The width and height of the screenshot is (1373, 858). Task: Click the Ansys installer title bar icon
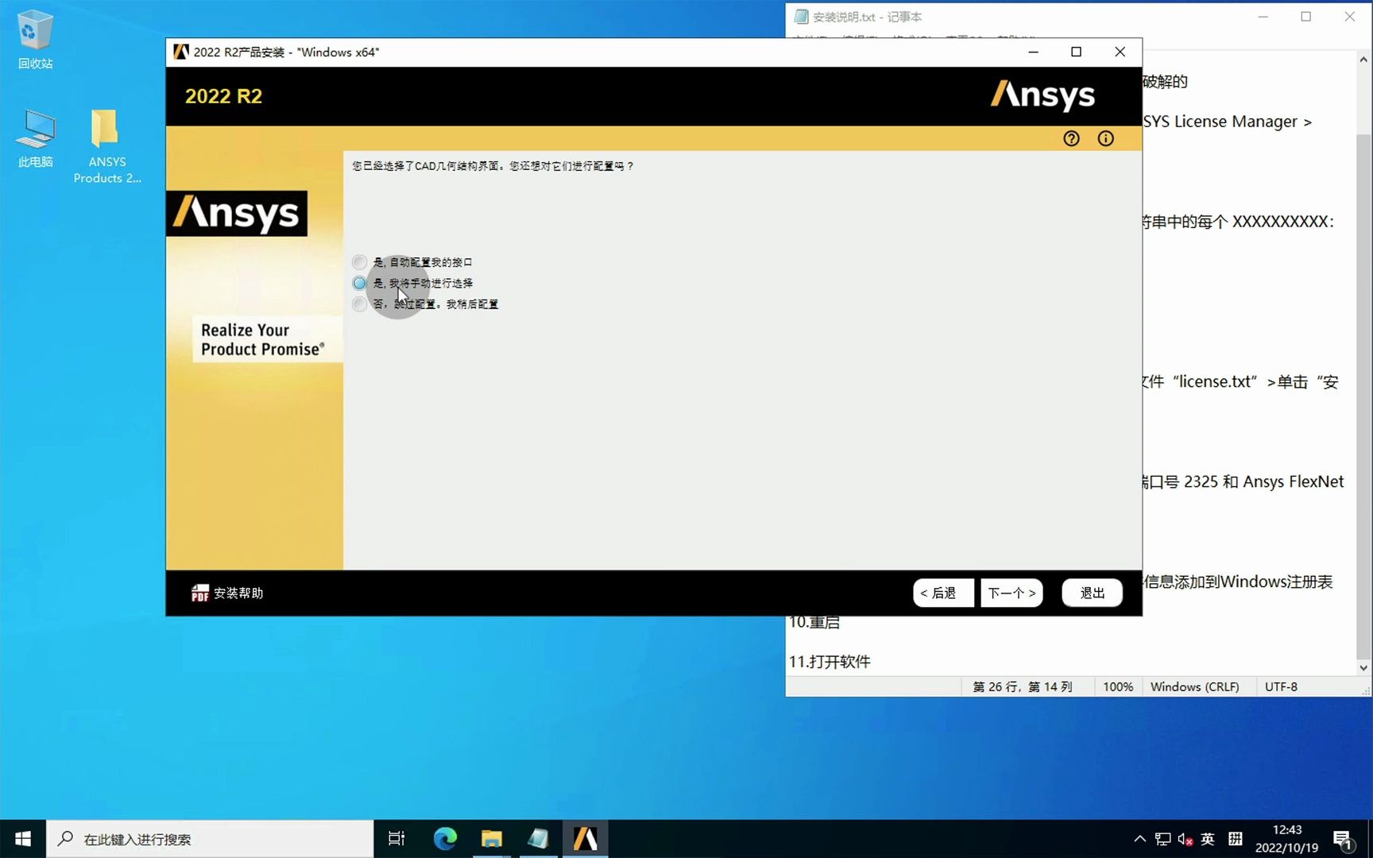tap(181, 52)
